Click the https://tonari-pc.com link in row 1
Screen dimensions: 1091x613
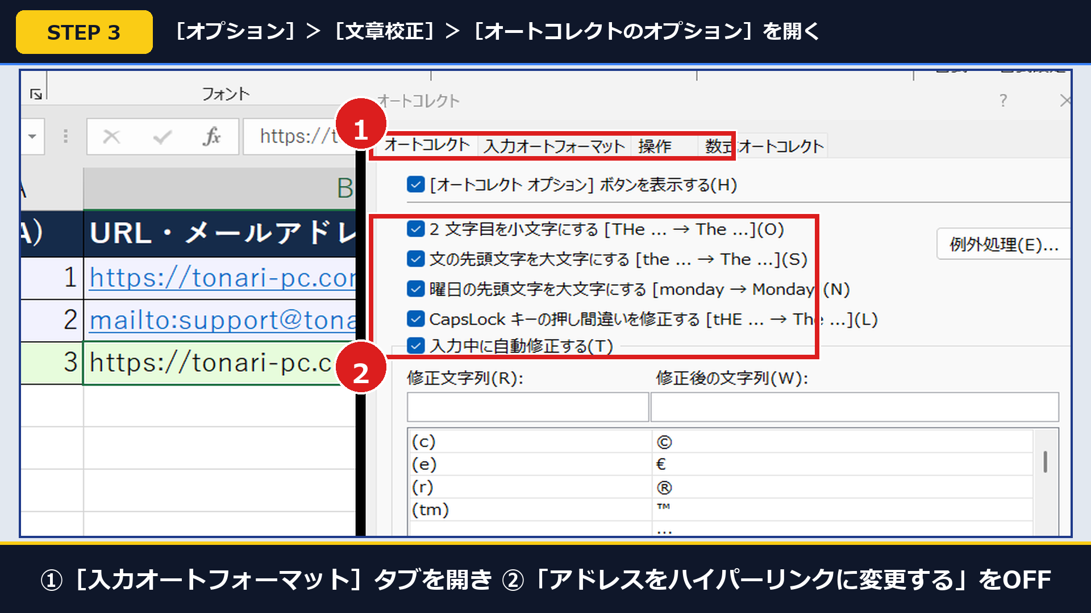223,278
